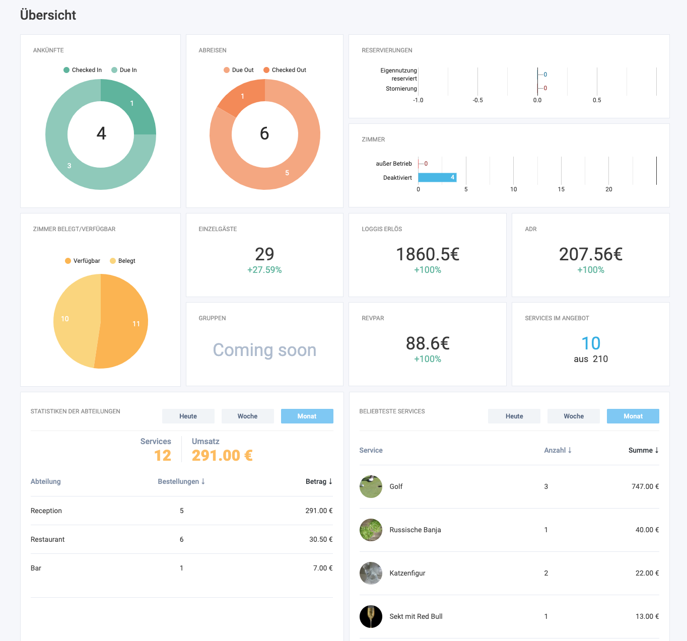
Task: Select Monat in Statistiken der Abteilungen
Action: click(307, 416)
